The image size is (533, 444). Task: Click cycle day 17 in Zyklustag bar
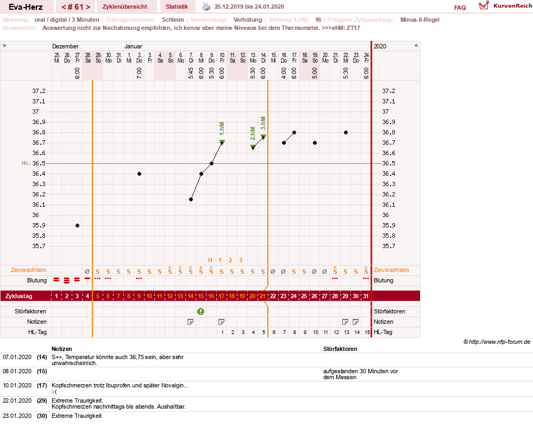pyautogui.click(x=221, y=296)
